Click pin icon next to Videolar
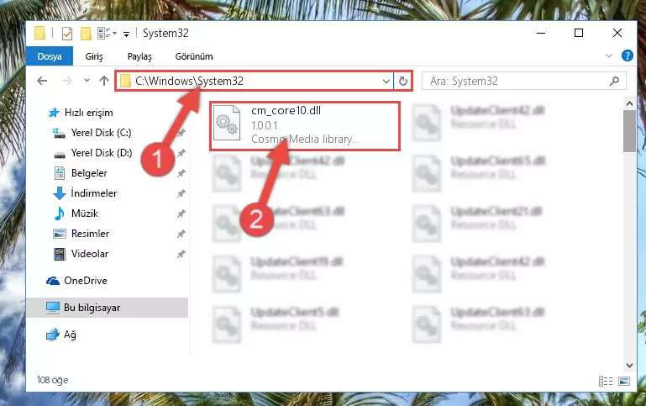Screen dimensions: 646x406 (x=181, y=254)
